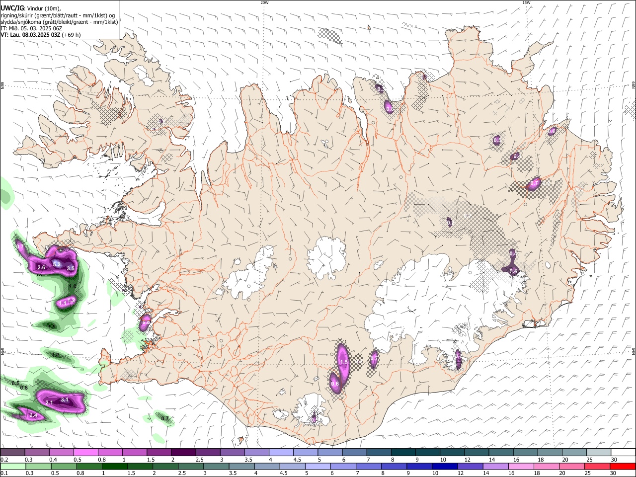Click the '2.6' value in the western snow cell

(x=41, y=268)
